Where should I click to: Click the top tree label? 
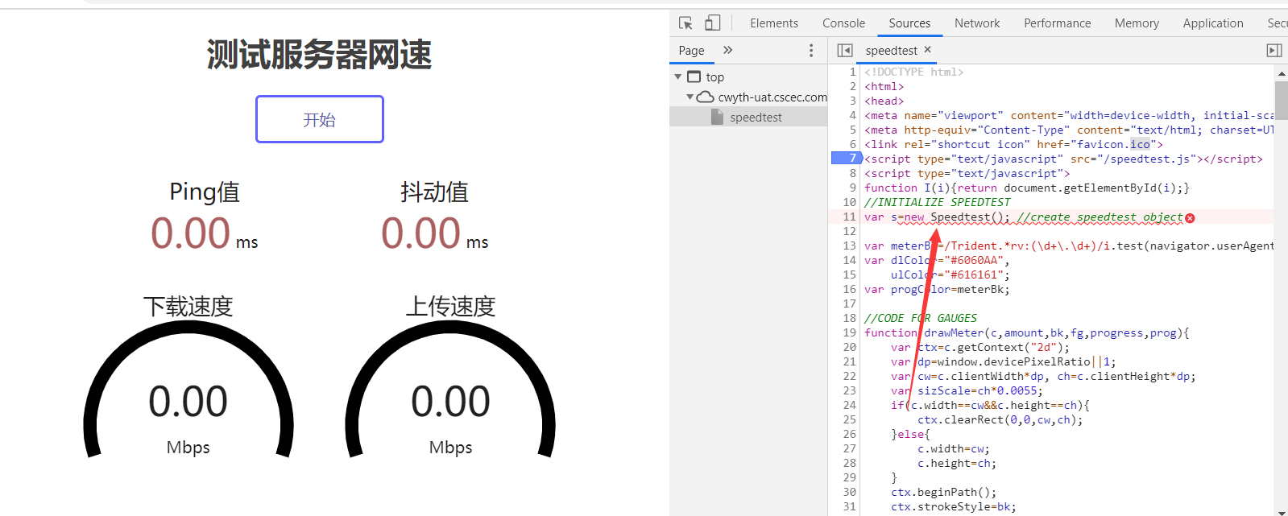(x=714, y=77)
